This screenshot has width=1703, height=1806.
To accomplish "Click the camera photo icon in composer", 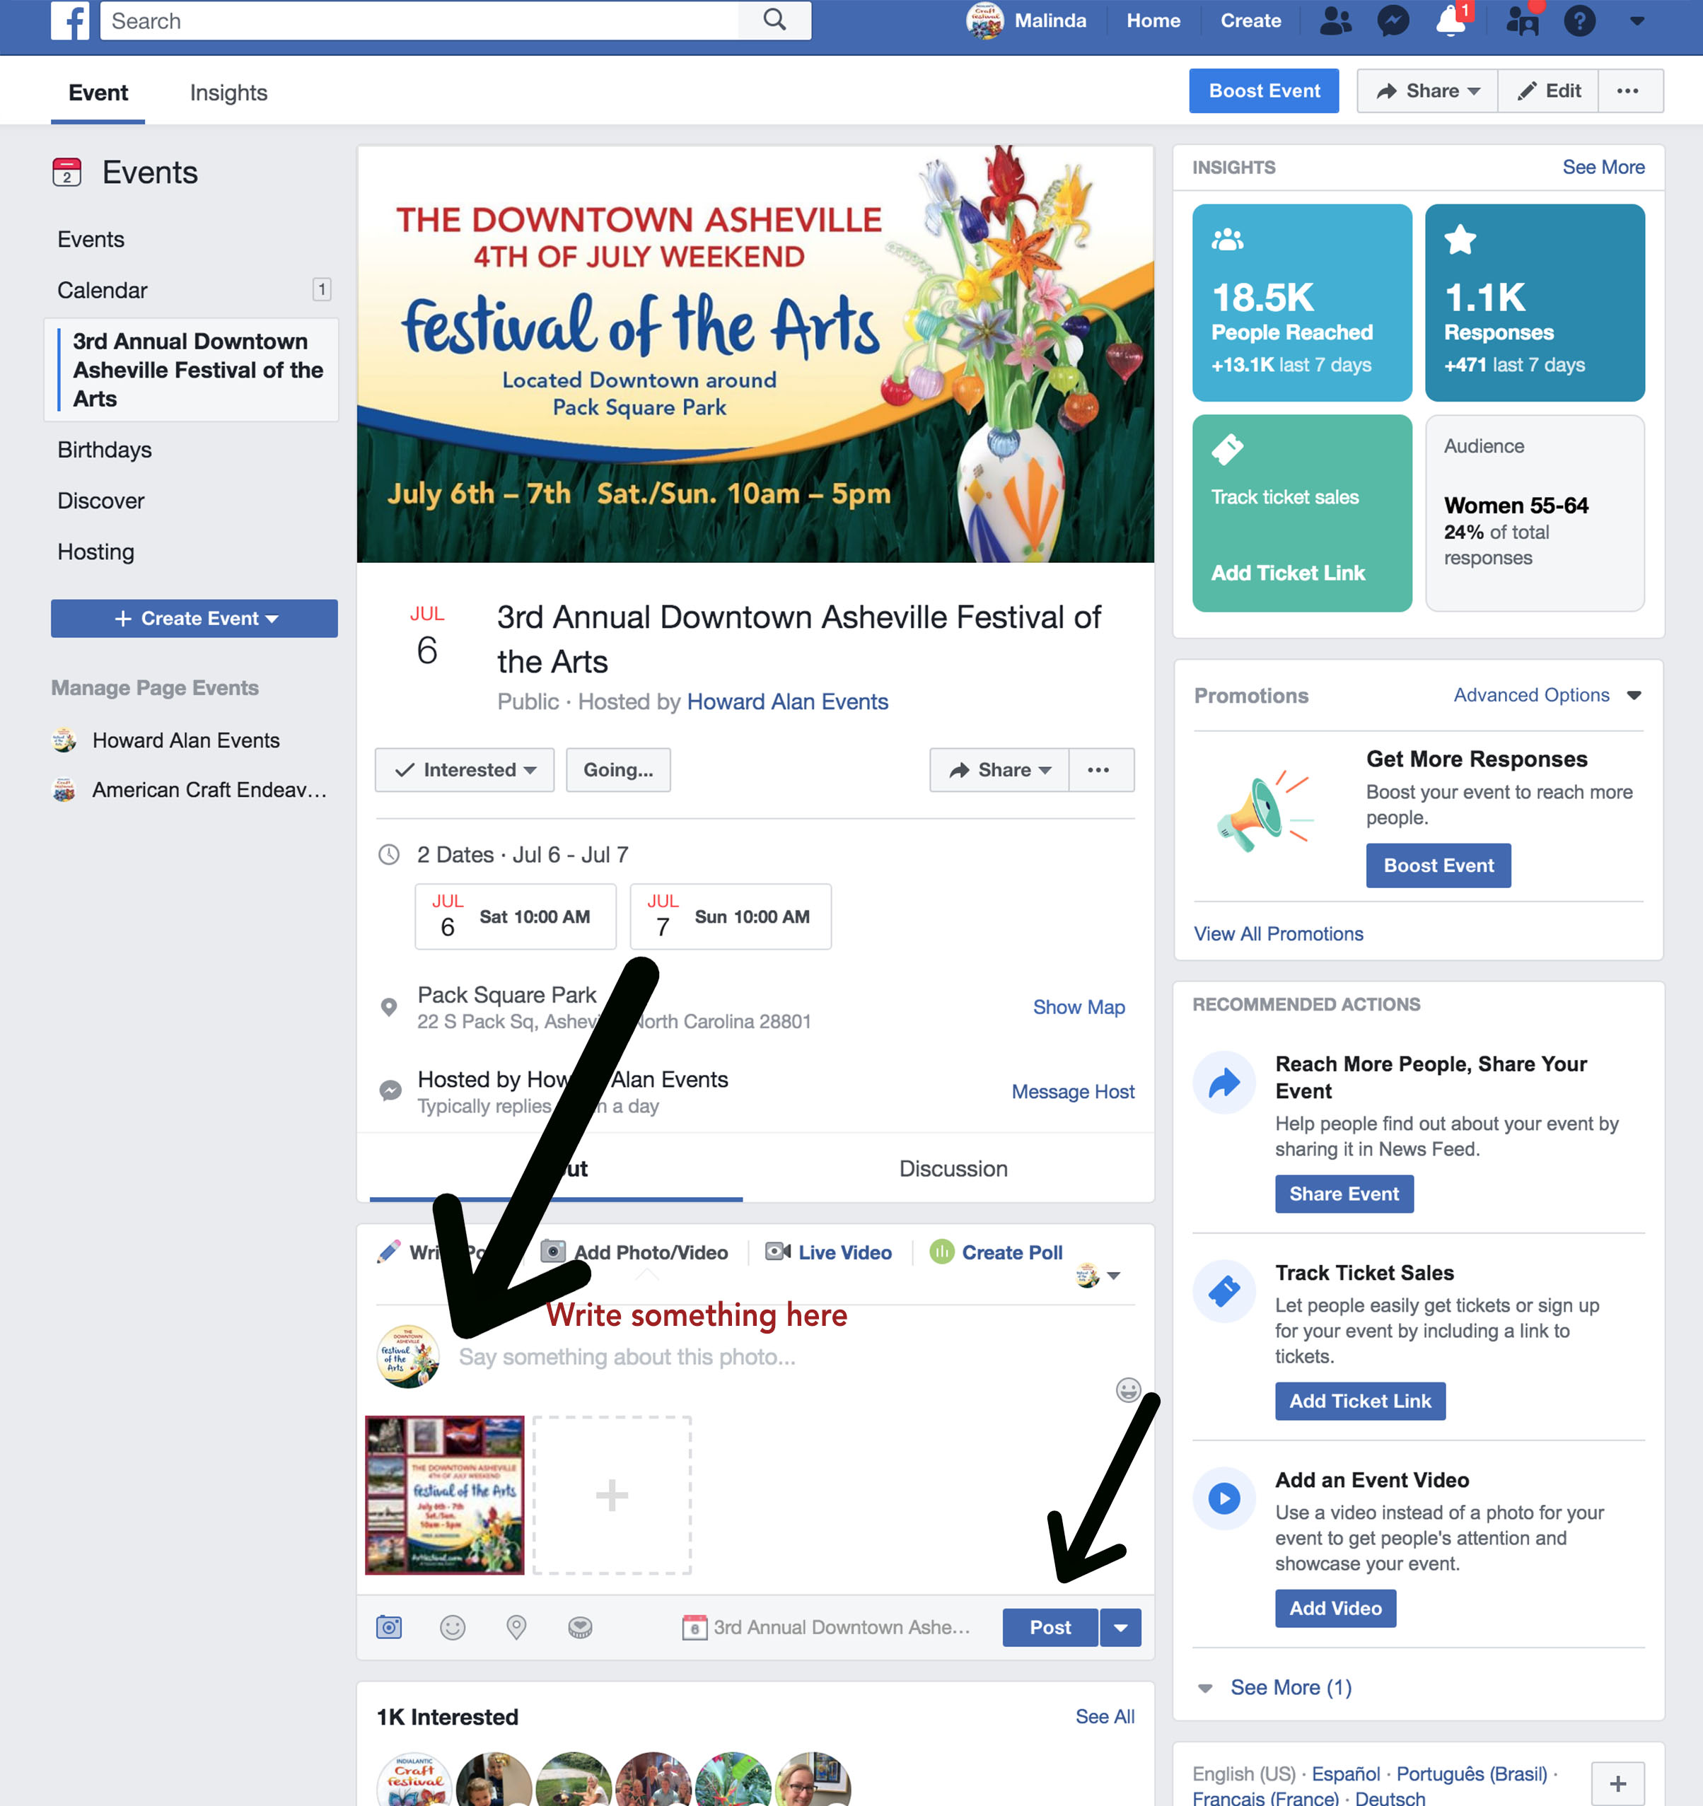I will (389, 1627).
